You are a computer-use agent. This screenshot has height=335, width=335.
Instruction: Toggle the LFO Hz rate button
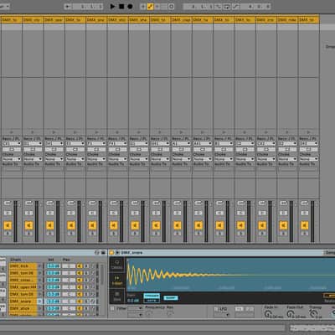click(x=240, y=309)
